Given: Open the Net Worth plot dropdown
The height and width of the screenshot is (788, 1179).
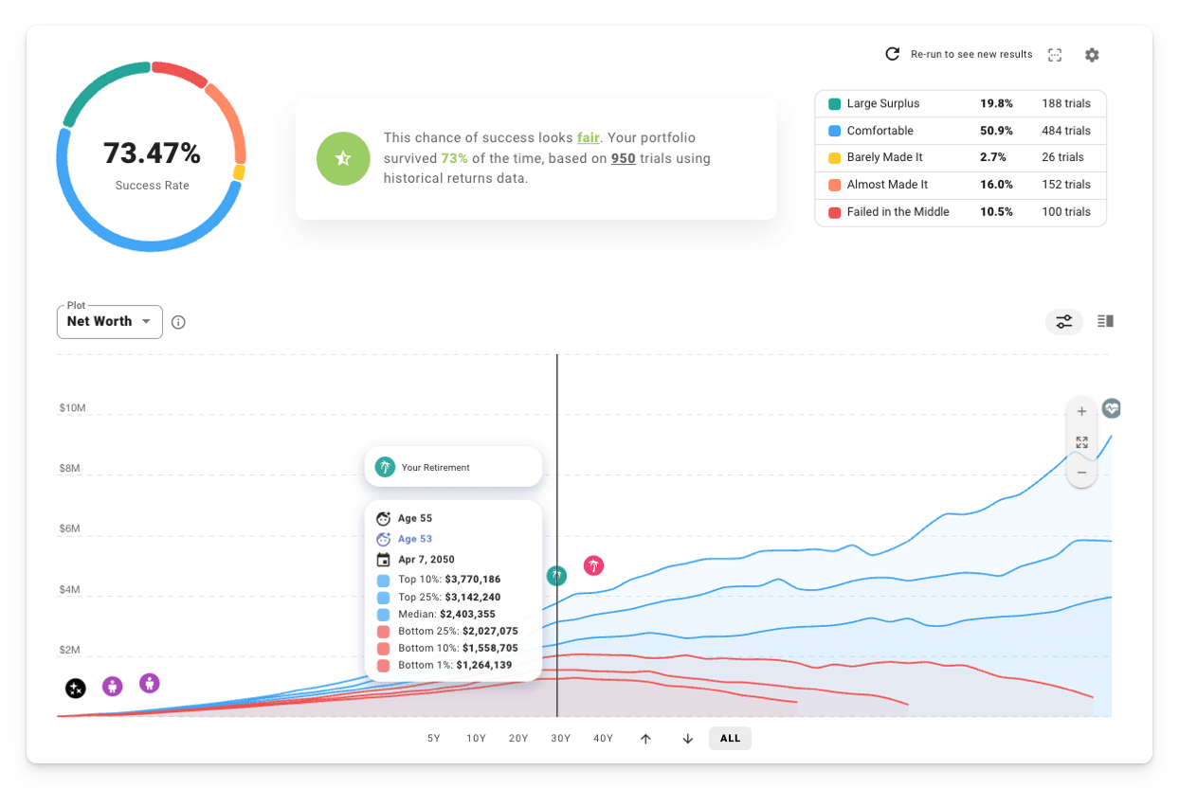Looking at the screenshot, I should [x=109, y=322].
